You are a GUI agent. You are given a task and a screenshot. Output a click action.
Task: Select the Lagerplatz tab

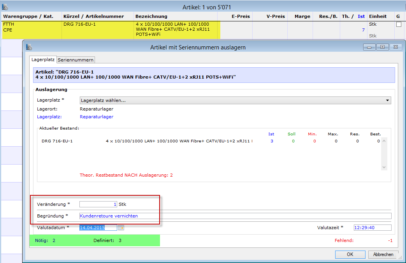click(43, 60)
